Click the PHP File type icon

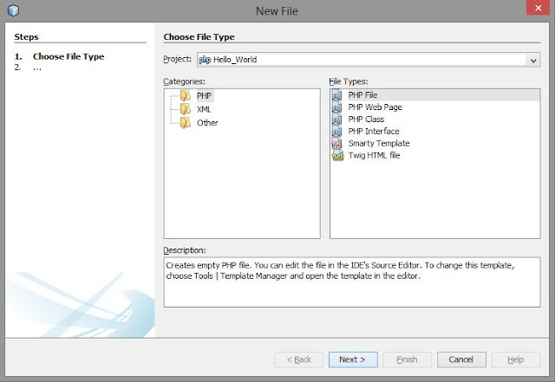(337, 95)
